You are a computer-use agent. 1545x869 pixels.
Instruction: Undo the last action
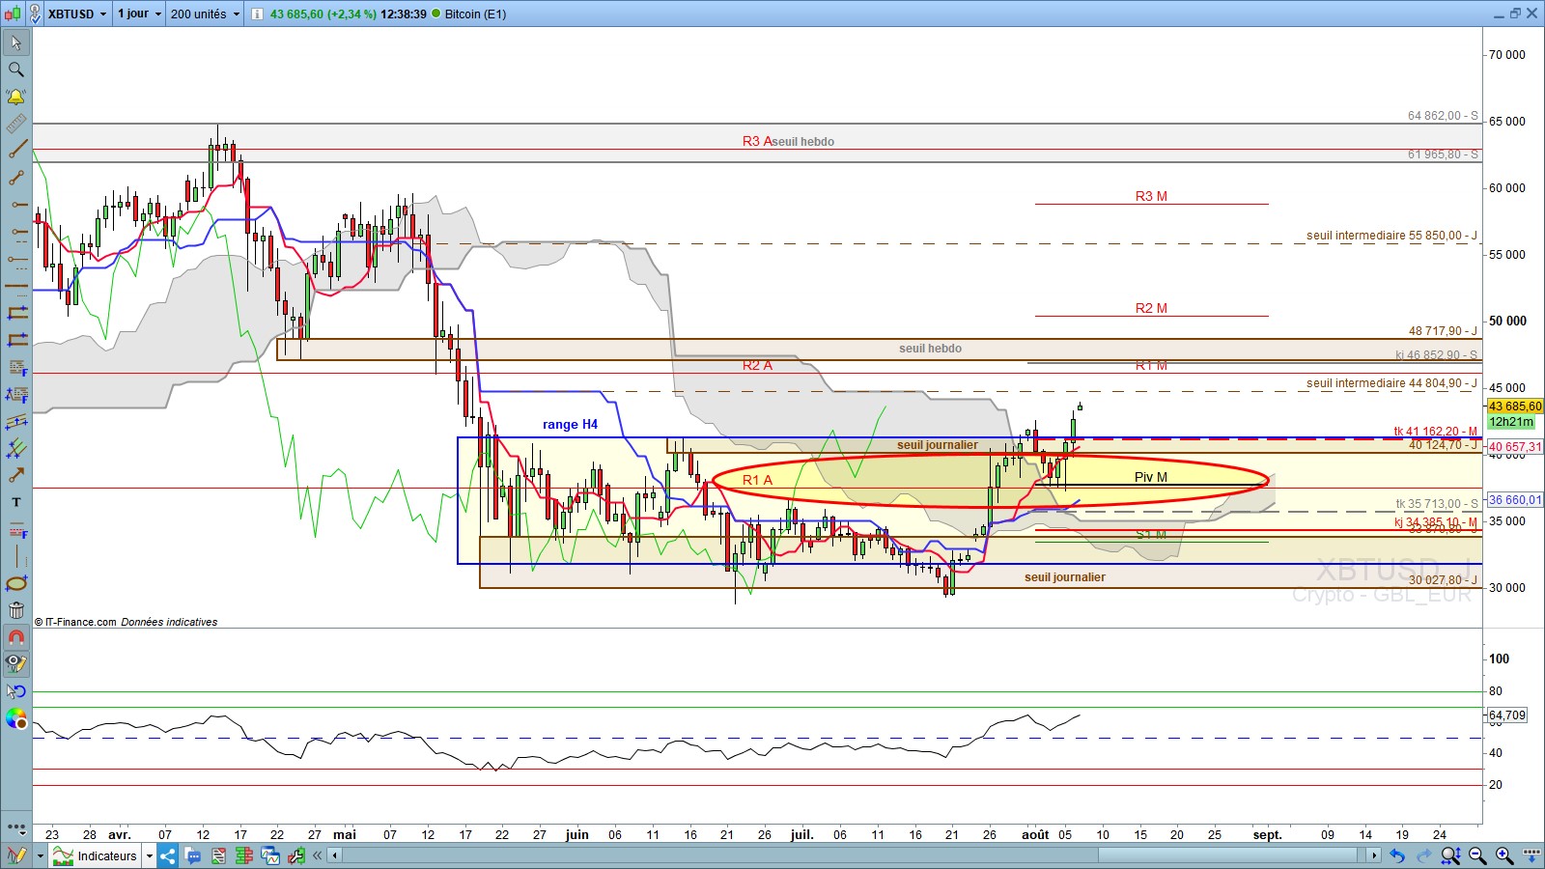pos(1397,855)
